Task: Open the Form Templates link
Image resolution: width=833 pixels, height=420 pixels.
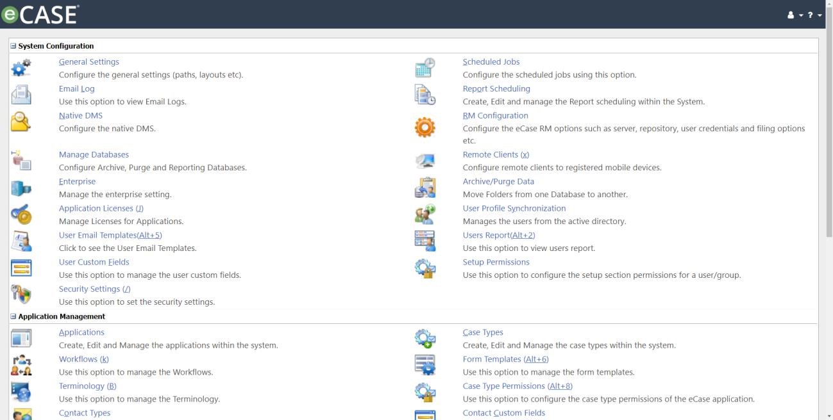Action: 506,360
